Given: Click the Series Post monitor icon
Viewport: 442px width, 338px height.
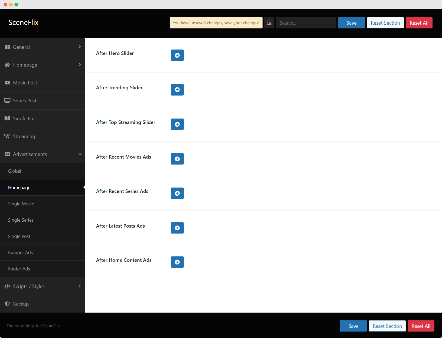Looking at the screenshot, I should pos(7,100).
